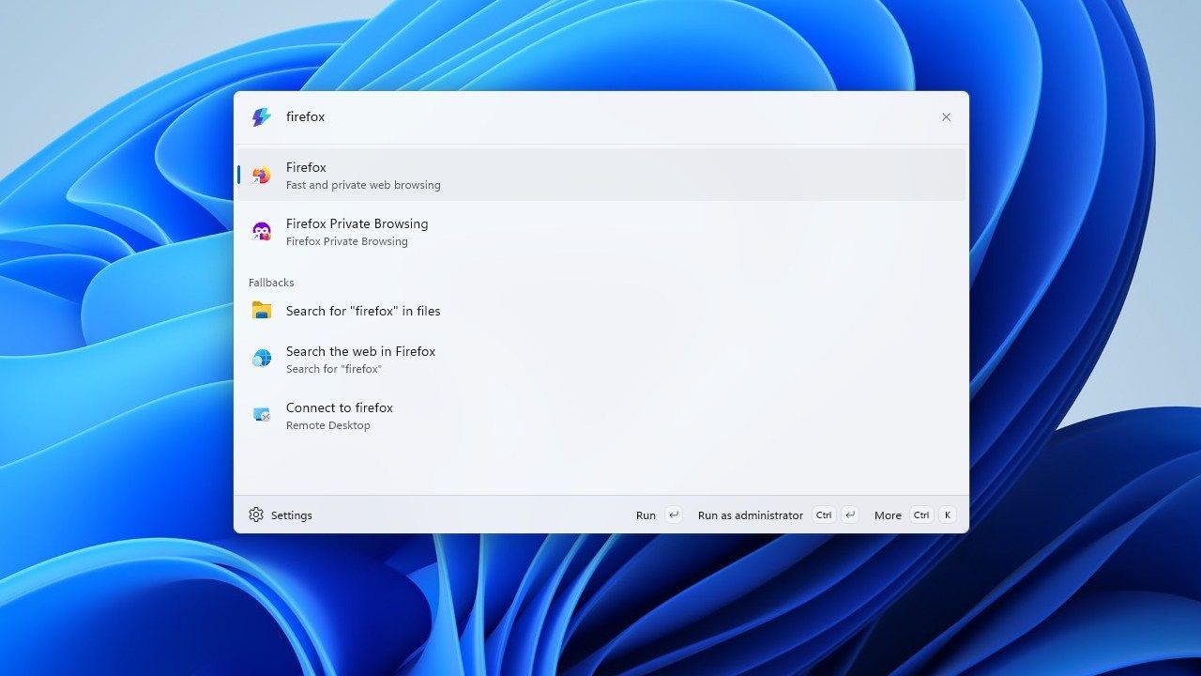This screenshot has height=676, width=1201.
Task: Click the Firefox Private Browsing mask icon
Action: point(261,232)
